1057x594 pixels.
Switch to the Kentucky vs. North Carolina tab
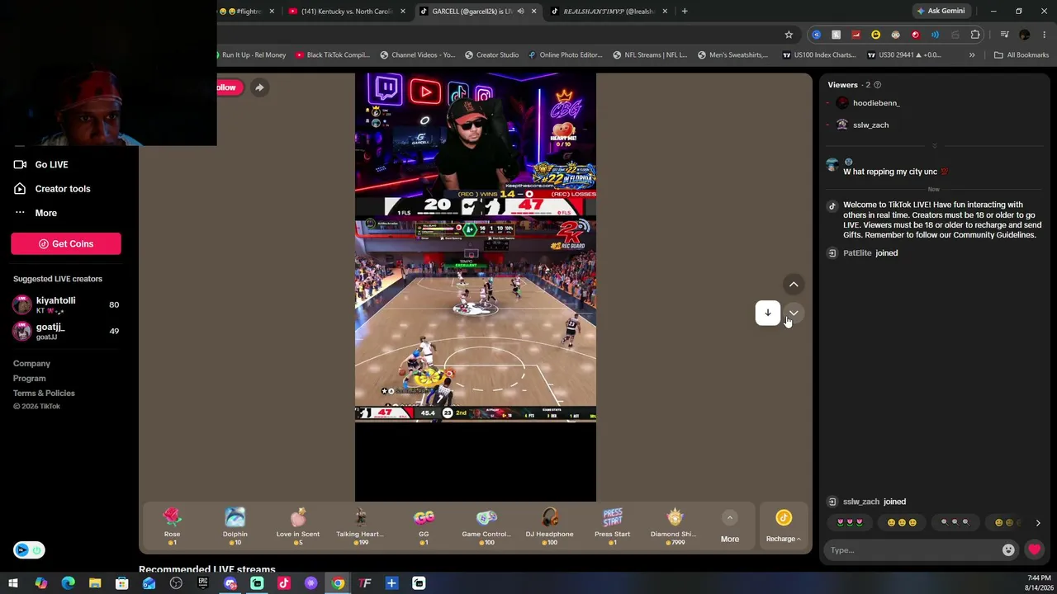347,12
